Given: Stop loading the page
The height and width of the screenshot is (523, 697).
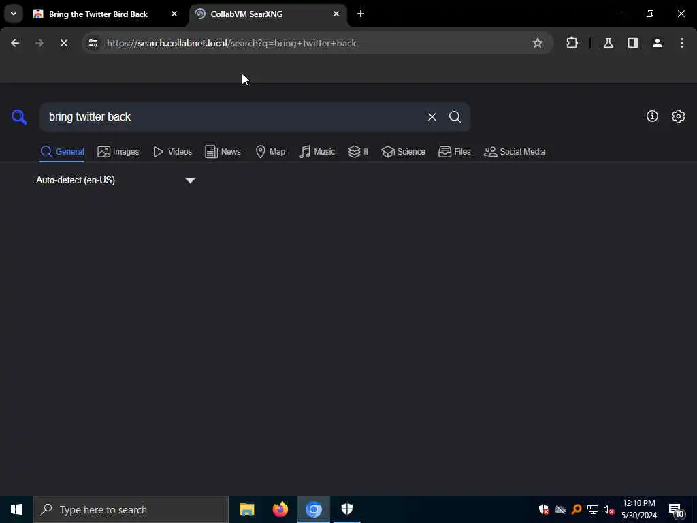Looking at the screenshot, I should tap(63, 43).
